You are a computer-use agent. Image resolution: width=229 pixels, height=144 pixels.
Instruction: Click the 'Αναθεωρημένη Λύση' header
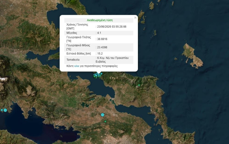point(100,20)
